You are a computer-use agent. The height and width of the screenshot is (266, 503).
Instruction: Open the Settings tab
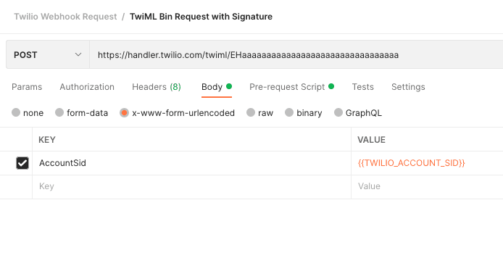coord(408,87)
